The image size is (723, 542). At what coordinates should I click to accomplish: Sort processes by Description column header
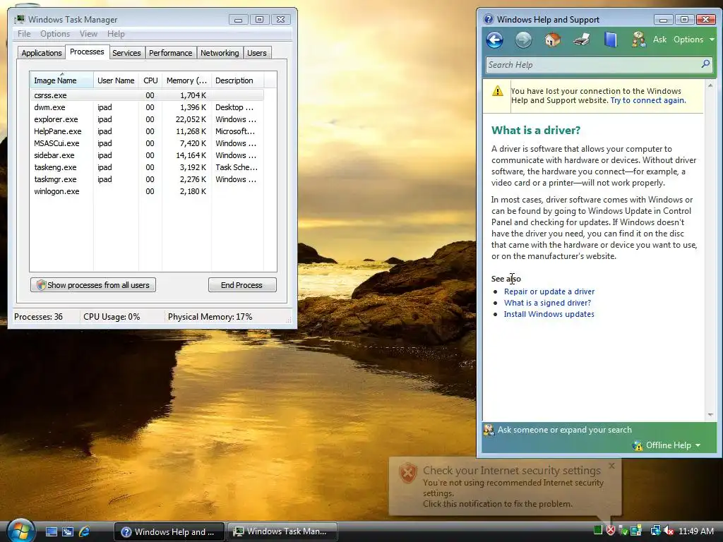pyautogui.click(x=237, y=80)
